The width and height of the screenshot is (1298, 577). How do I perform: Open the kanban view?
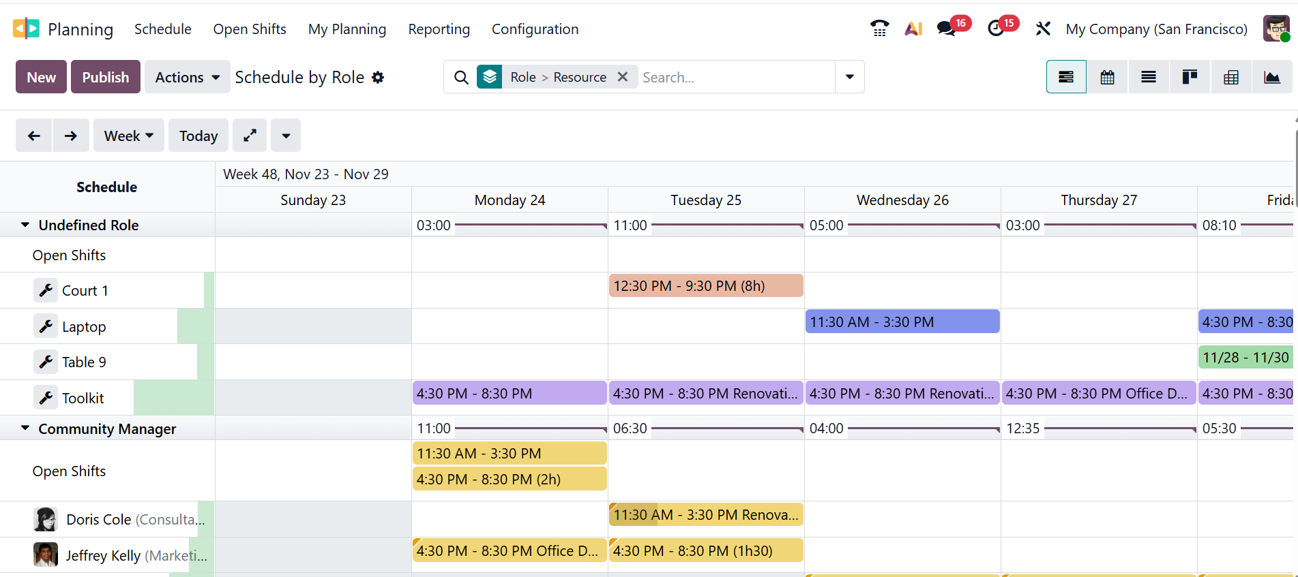tap(1190, 77)
